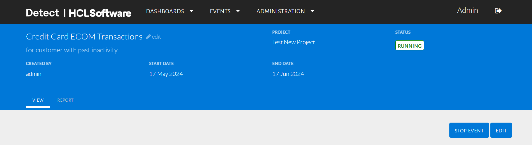Switch to the REPORT tab
532x145 pixels.
[65, 100]
